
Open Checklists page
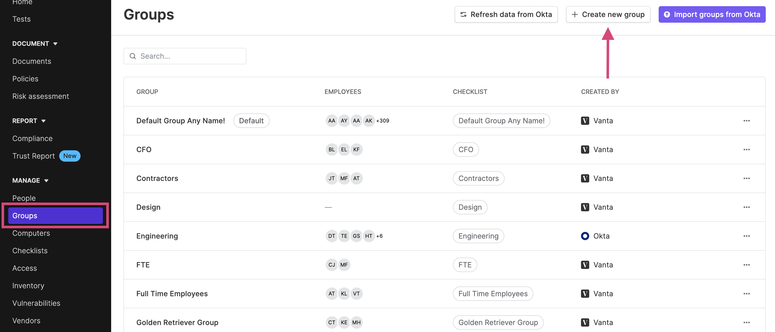[x=30, y=251]
